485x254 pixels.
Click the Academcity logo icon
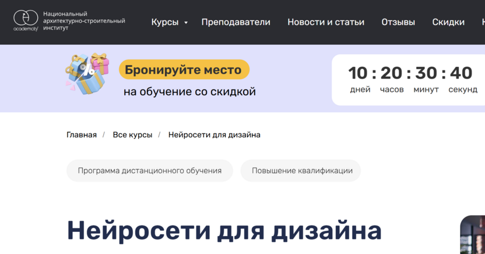click(26, 21)
